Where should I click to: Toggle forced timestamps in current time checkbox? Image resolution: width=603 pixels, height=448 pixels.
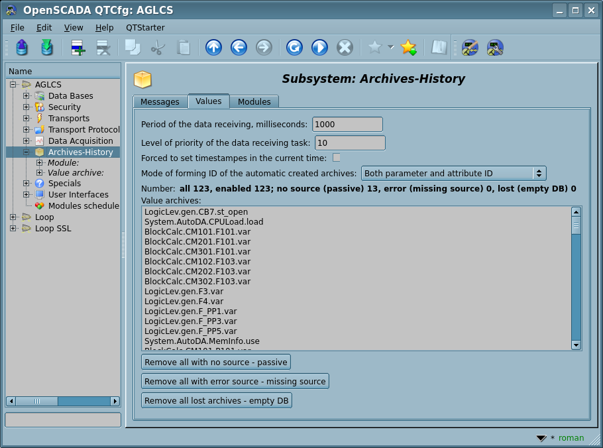(337, 158)
